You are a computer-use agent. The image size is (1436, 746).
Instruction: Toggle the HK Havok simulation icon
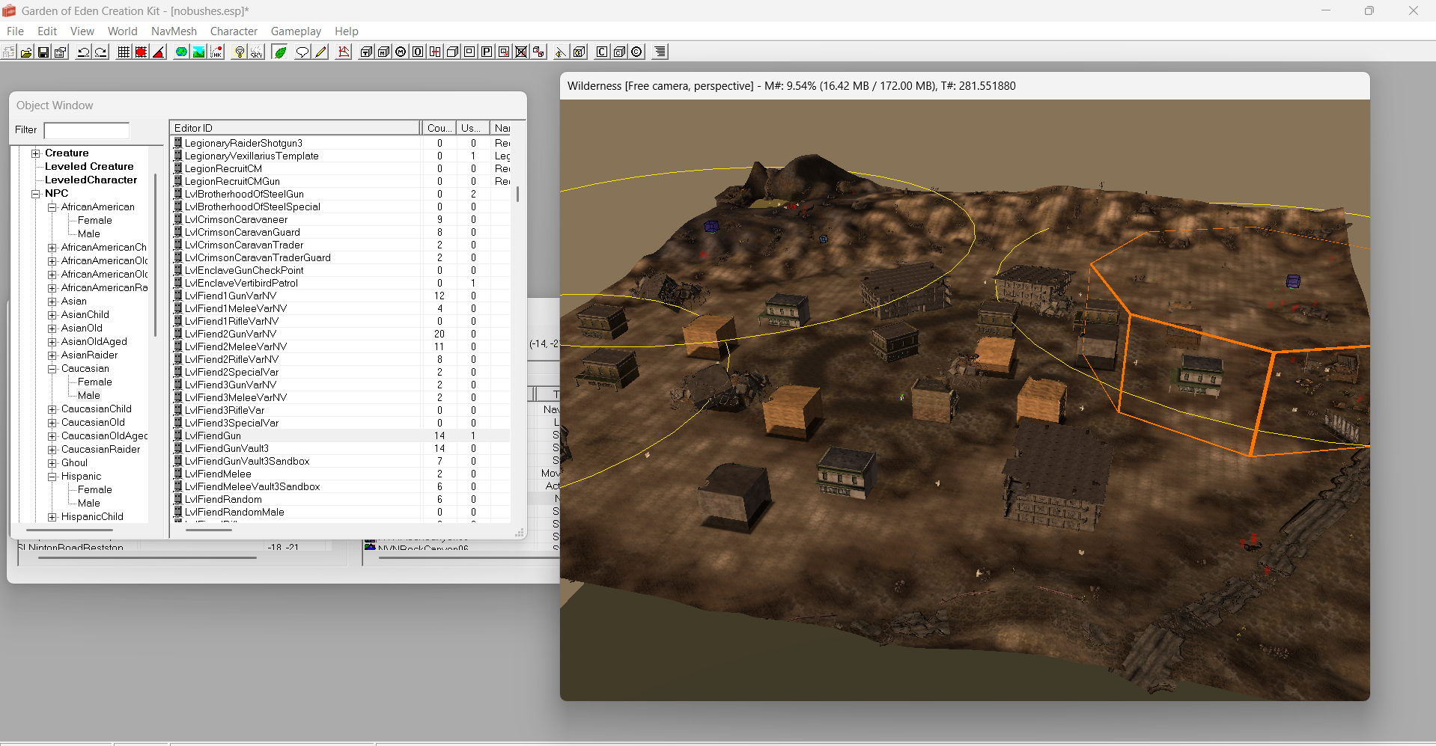[x=216, y=52]
